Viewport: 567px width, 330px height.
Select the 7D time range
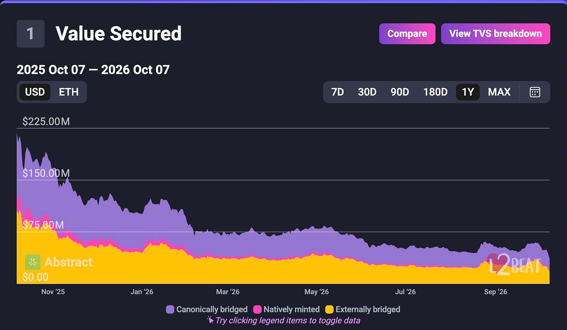pos(338,92)
